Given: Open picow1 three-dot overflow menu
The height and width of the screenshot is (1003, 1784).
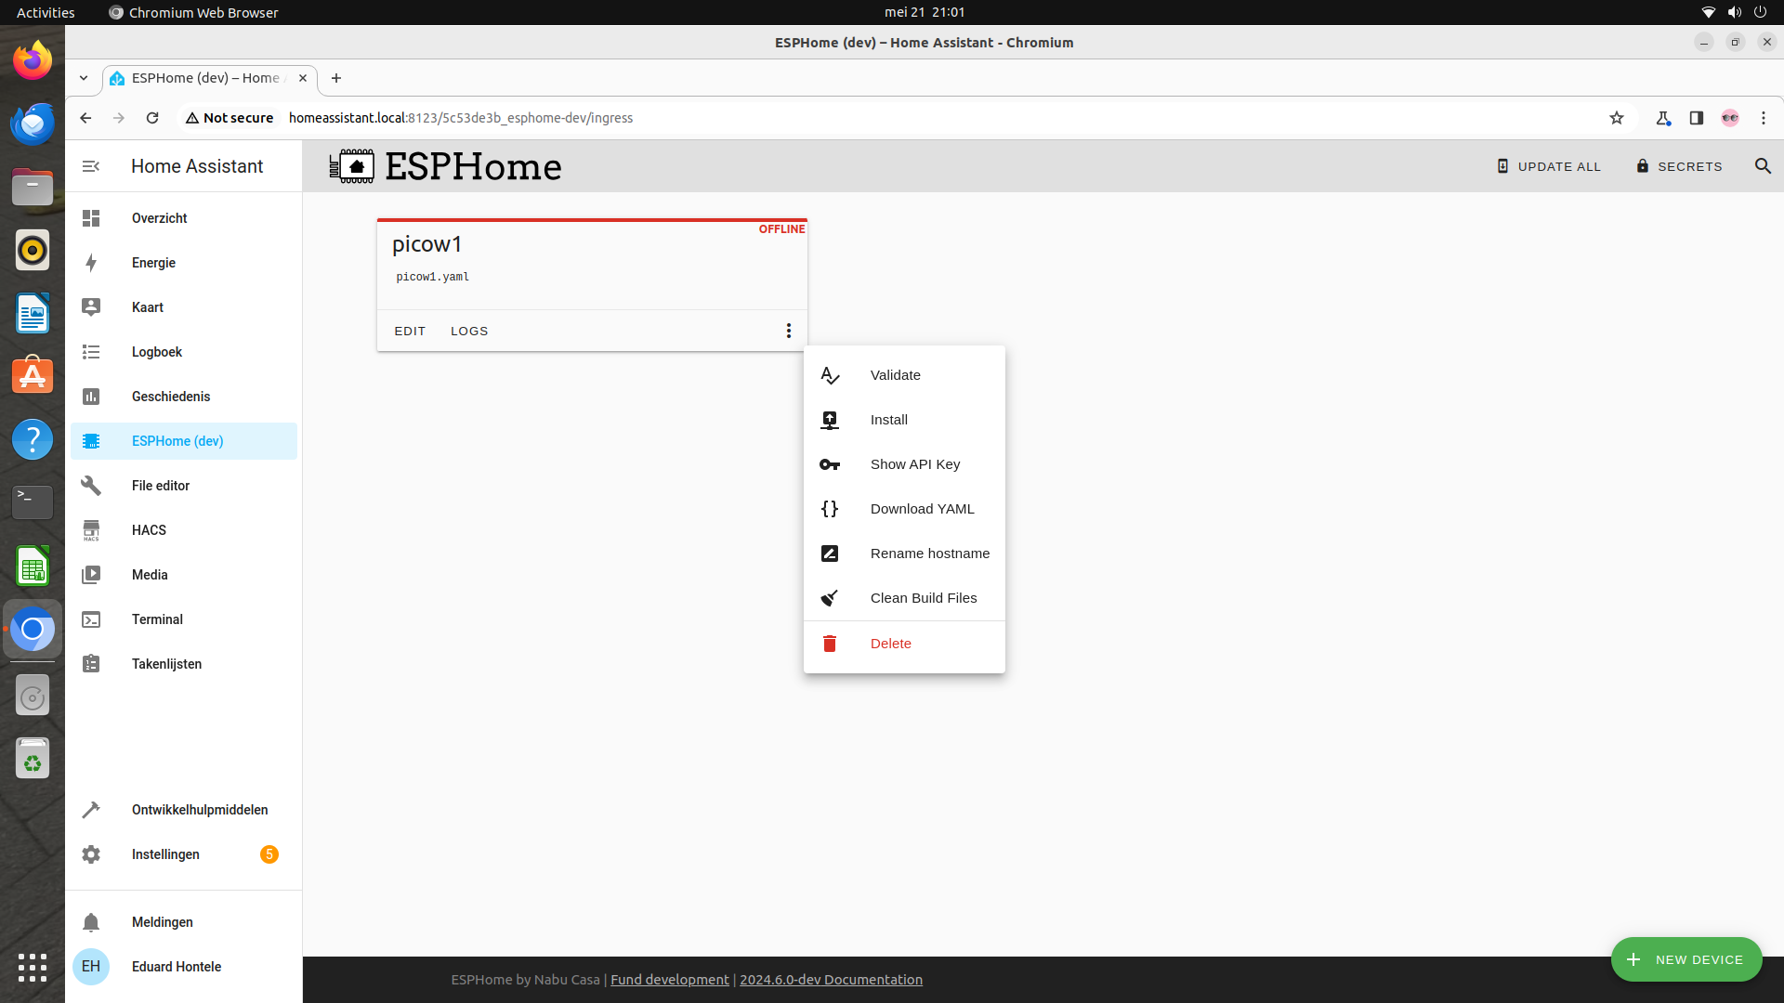Looking at the screenshot, I should tap(789, 331).
